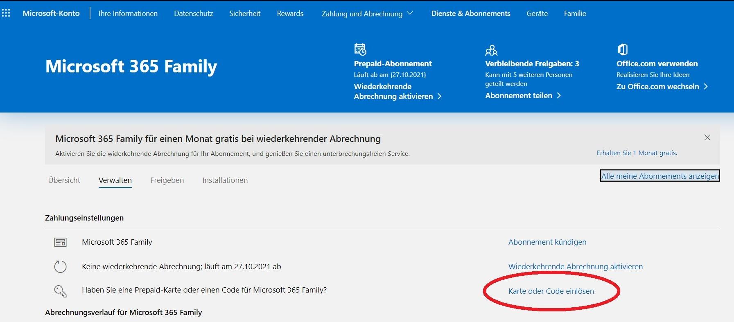
Task: Click the key icon for prepaid code
Action: [60, 291]
